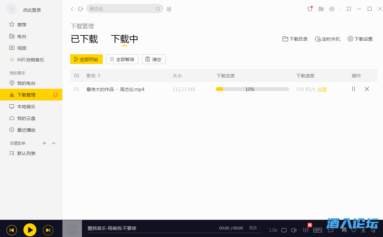Expand the 高品 audio quality selector
The image size is (383, 237).
click(x=255, y=228)
